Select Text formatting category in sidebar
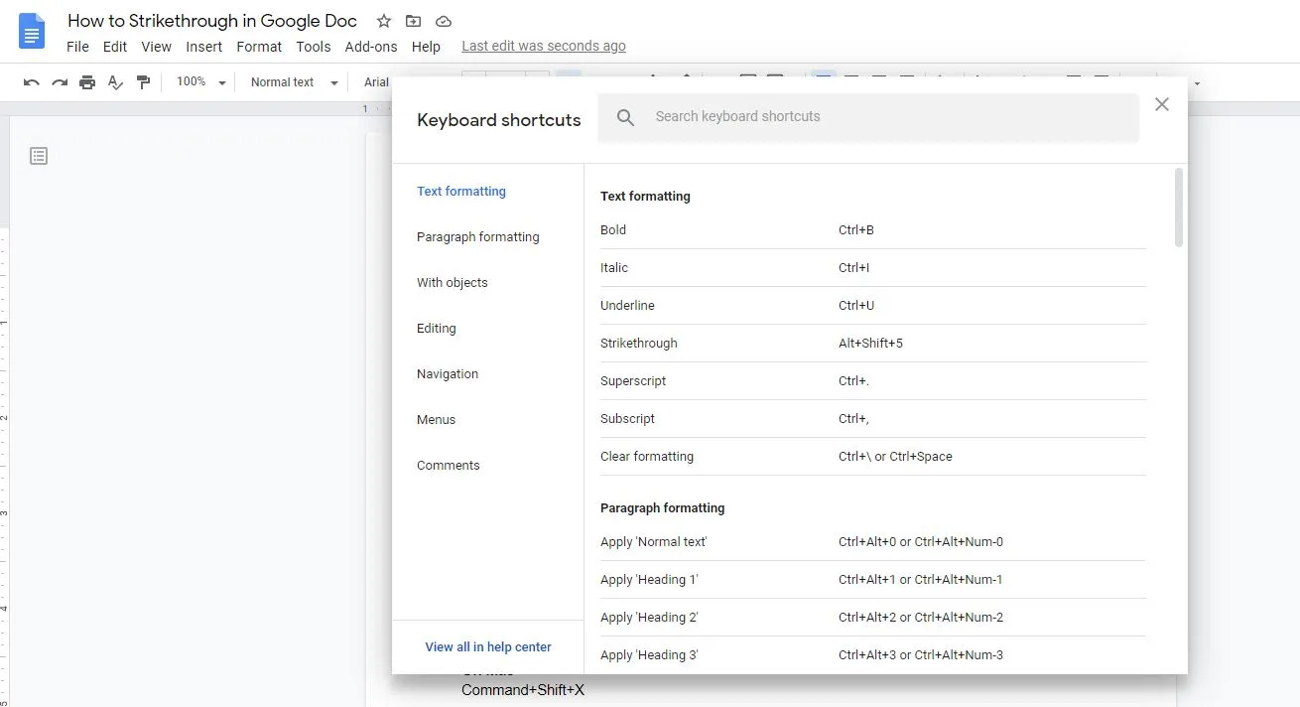Image resolution: width=1300 pixels, height=707 pixels. pos(461,192)
